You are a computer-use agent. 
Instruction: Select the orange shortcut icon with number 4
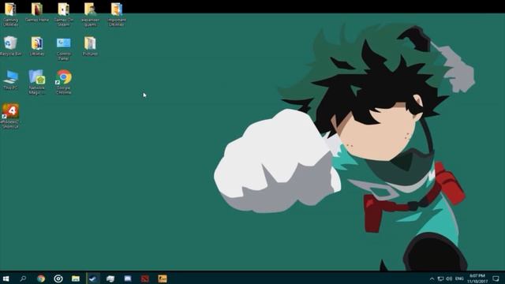(10, 116)
